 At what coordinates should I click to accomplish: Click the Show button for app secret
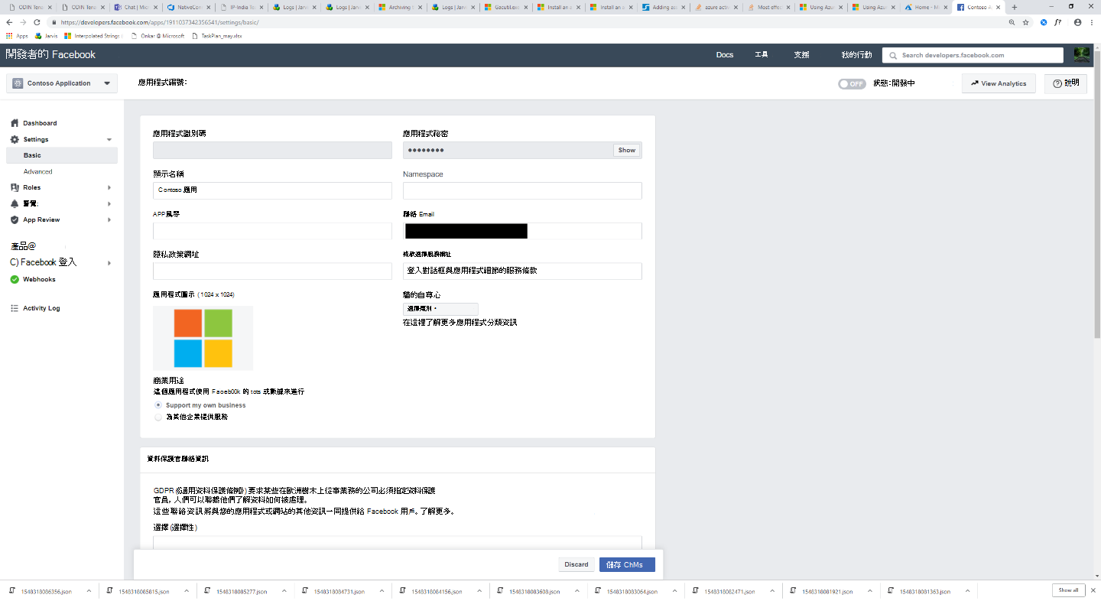coord(627,151)
